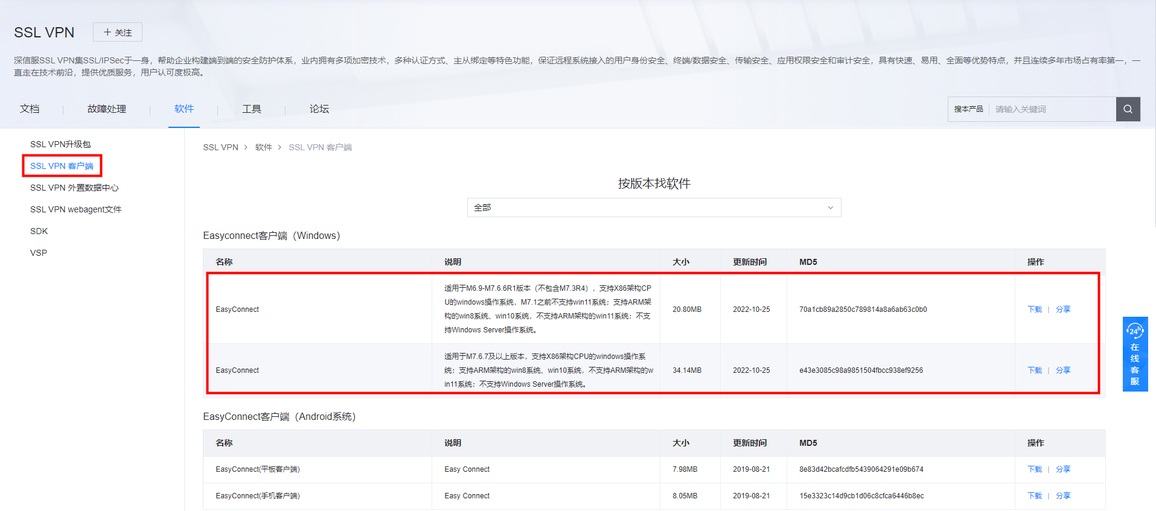1156x511 pixels.
Task: Click the Easyconnect客户端 (Windows) section heading
Action: point(272,235)
